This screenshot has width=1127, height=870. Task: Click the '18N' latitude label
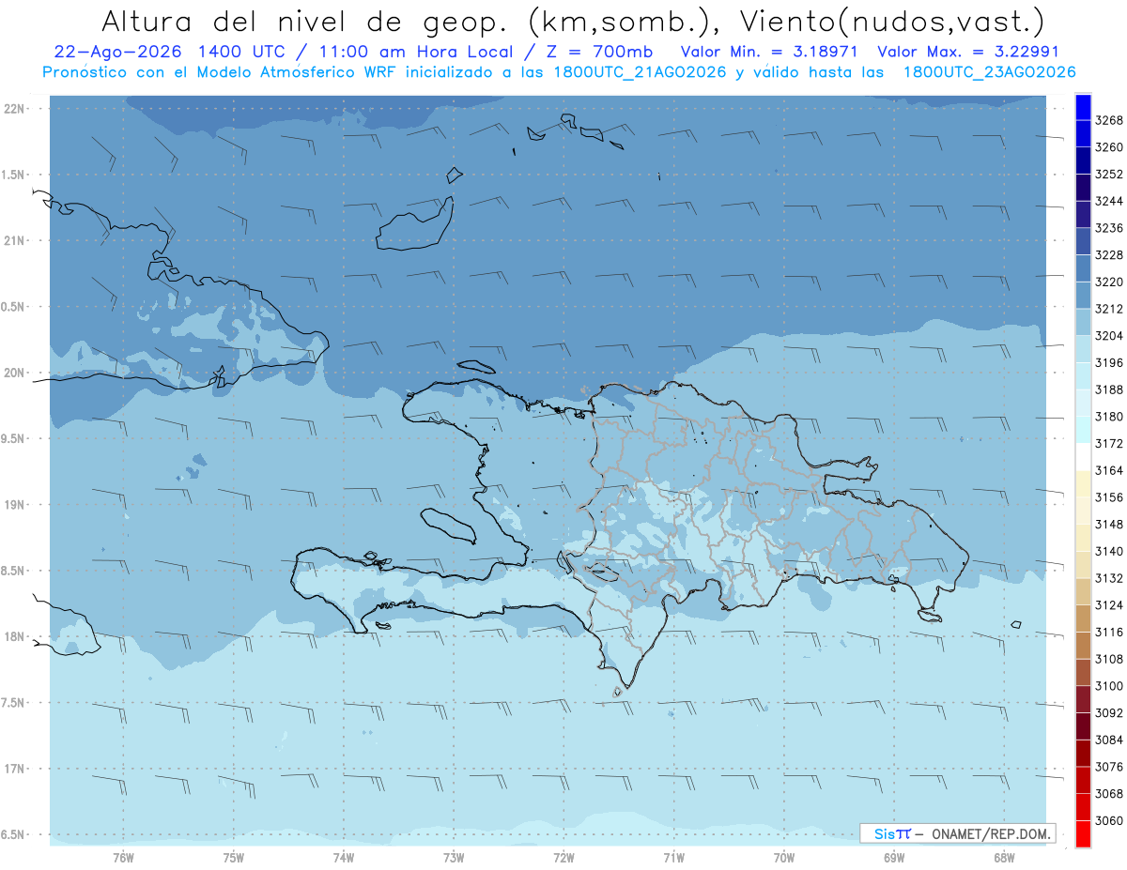[14, 637]
